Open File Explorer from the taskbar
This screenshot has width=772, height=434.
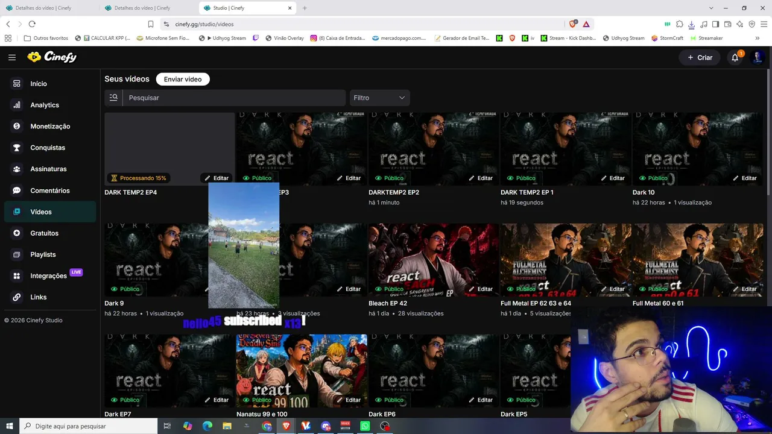[x=227, y=426]
